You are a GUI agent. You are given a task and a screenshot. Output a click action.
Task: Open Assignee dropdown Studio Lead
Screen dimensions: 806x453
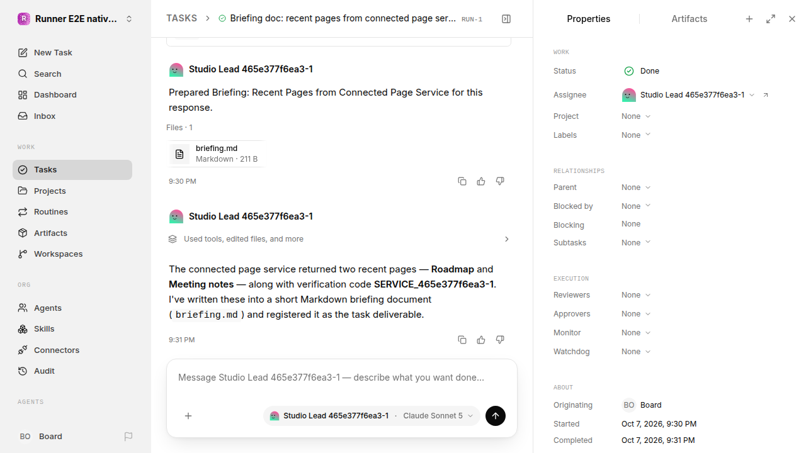pyautogui.click(x=688, y=95)
